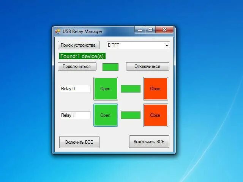This screenshot has width=243, height=182.
Task: Click the Open button for Relay 1
Action: tap(106, 115)
